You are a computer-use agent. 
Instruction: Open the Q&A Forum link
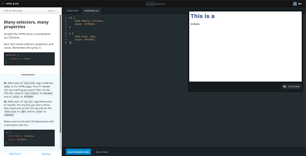(15, 154)
